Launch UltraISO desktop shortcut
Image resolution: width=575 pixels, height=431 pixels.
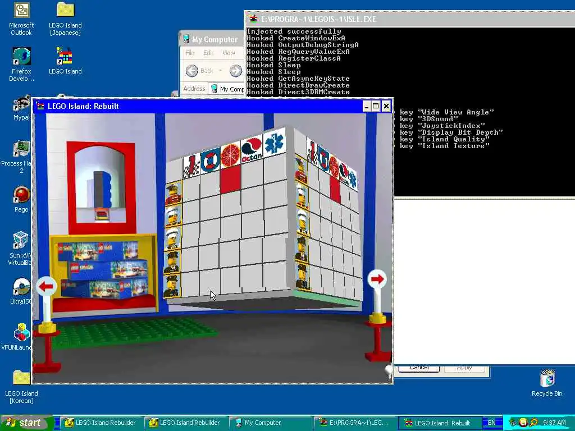(x=21, y=291)
